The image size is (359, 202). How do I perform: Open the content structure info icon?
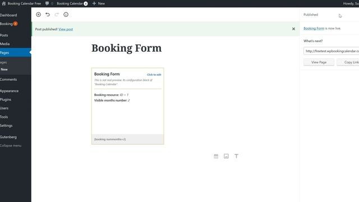[66, 15]
